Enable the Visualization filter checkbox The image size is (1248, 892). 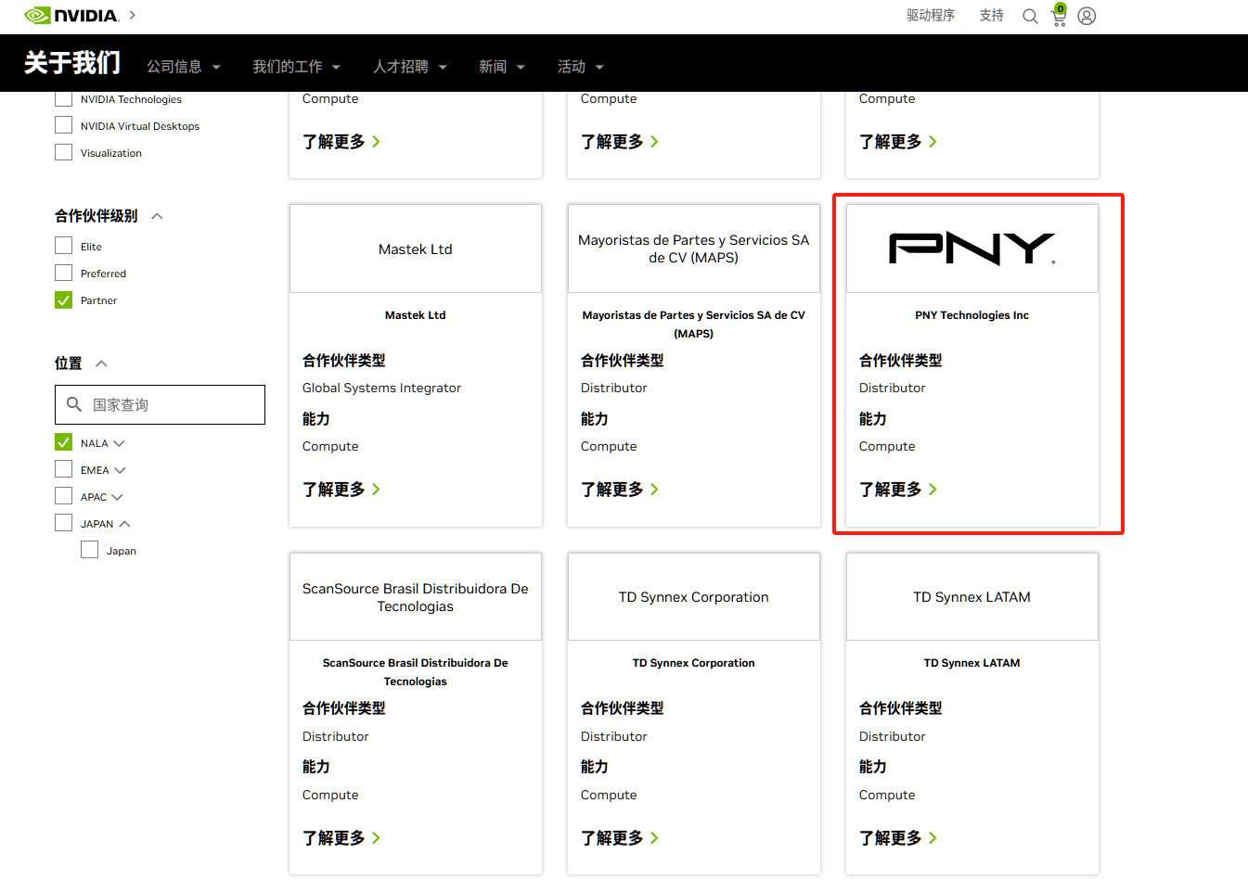[x=63, y=152]
